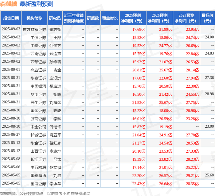Select the 覆盖时长 column header

110,18
